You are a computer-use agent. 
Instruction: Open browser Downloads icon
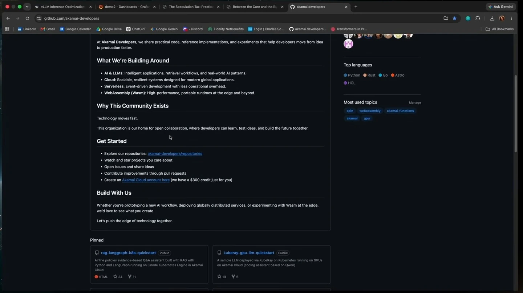492,18
